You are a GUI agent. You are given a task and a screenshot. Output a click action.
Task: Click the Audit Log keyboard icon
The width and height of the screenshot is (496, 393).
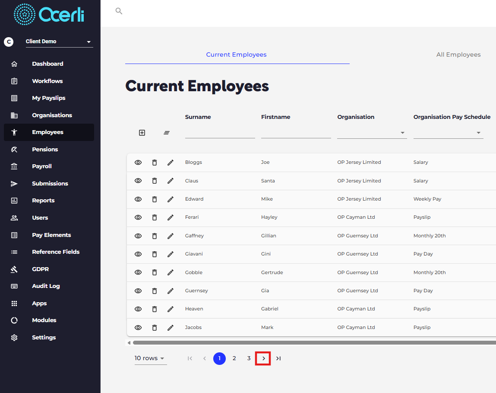tap(14, 286)
